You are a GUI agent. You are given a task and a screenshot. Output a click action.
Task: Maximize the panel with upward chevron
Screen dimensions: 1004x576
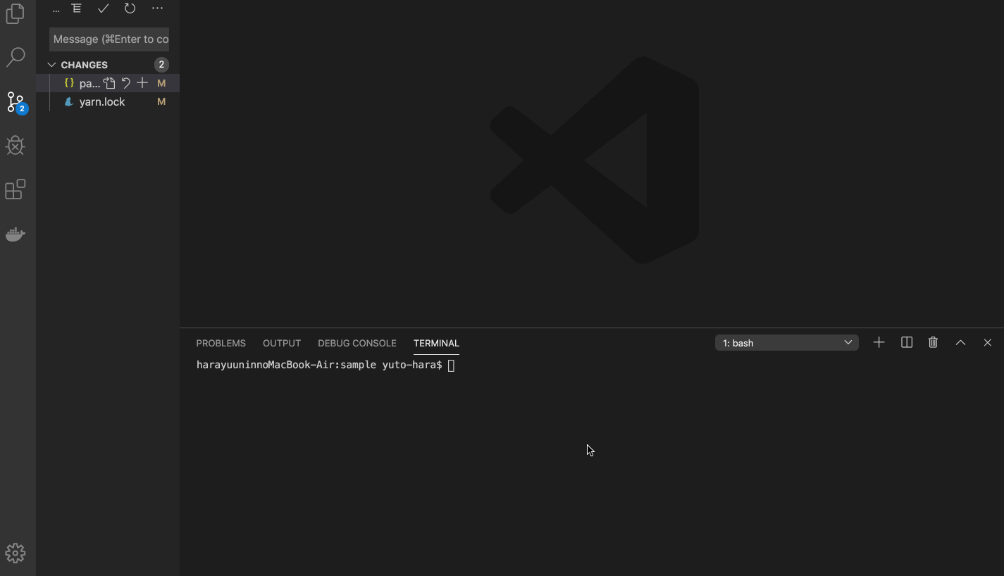(960, 342)
